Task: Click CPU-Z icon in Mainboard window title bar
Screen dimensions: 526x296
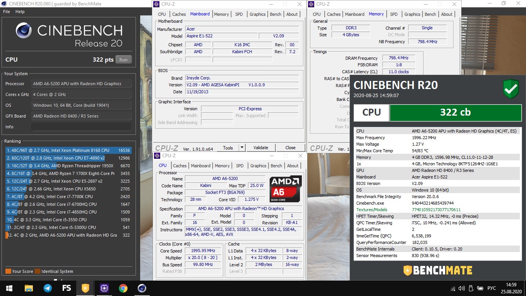Action: [156, 4]
